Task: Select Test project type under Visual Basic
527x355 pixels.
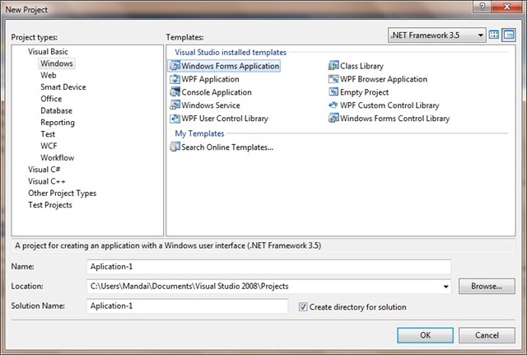Action: (48, 133)
